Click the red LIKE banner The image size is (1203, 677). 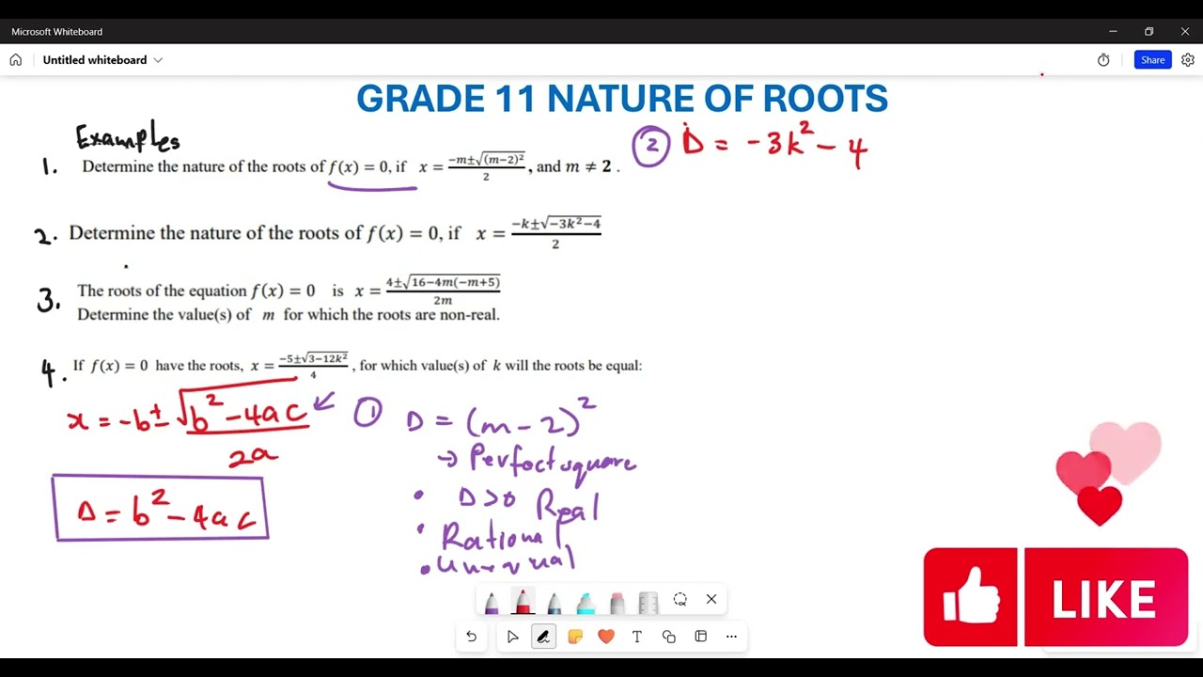tap(1106, 597)
